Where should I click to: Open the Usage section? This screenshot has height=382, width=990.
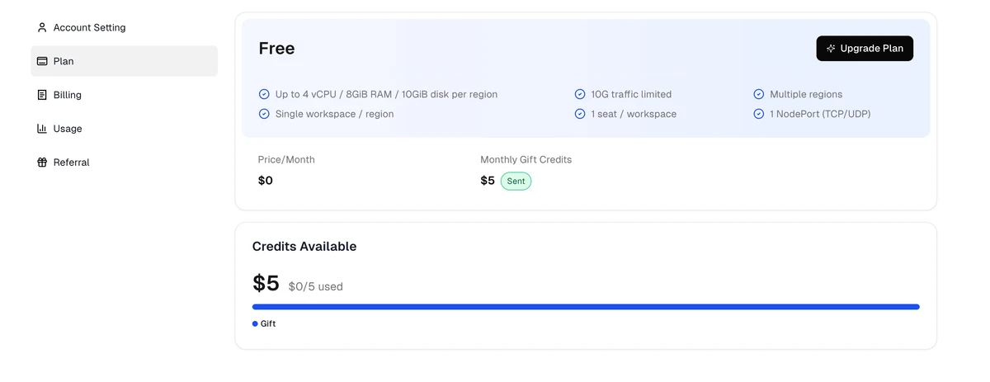[125, 129]
